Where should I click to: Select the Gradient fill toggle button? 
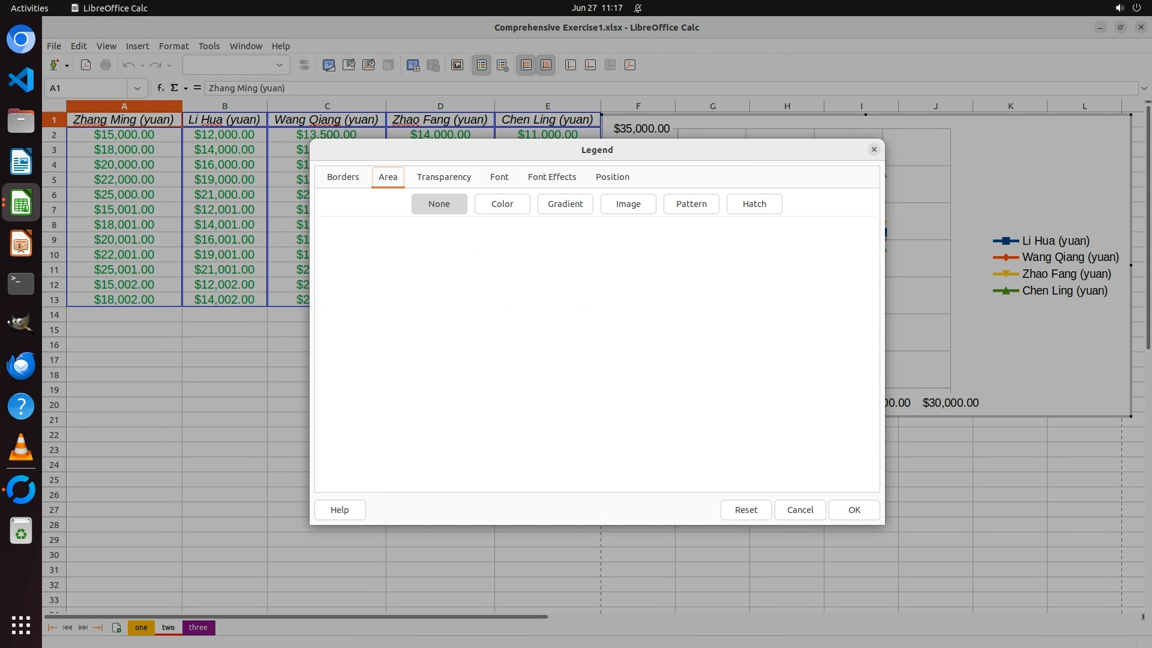(x=565, y=204)
